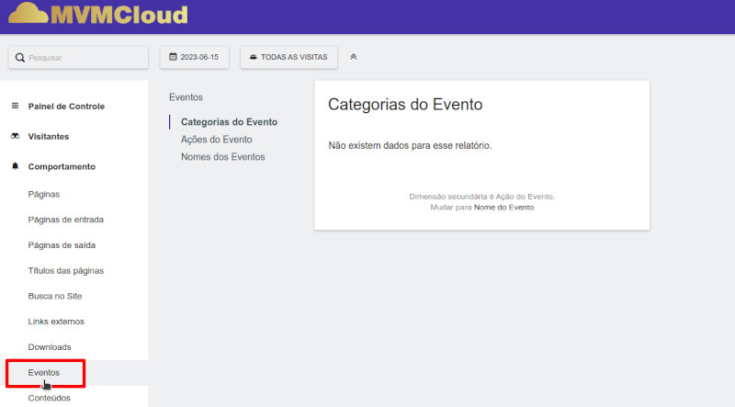
Task: Click the segment icon beside Todas as Visitas
Action: [254, 57]
